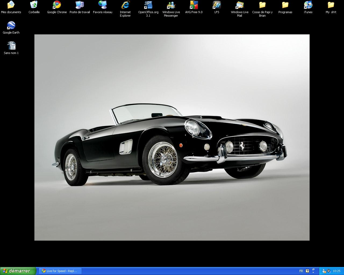Open the FR input language selector
344x275 pixels.
301,271
